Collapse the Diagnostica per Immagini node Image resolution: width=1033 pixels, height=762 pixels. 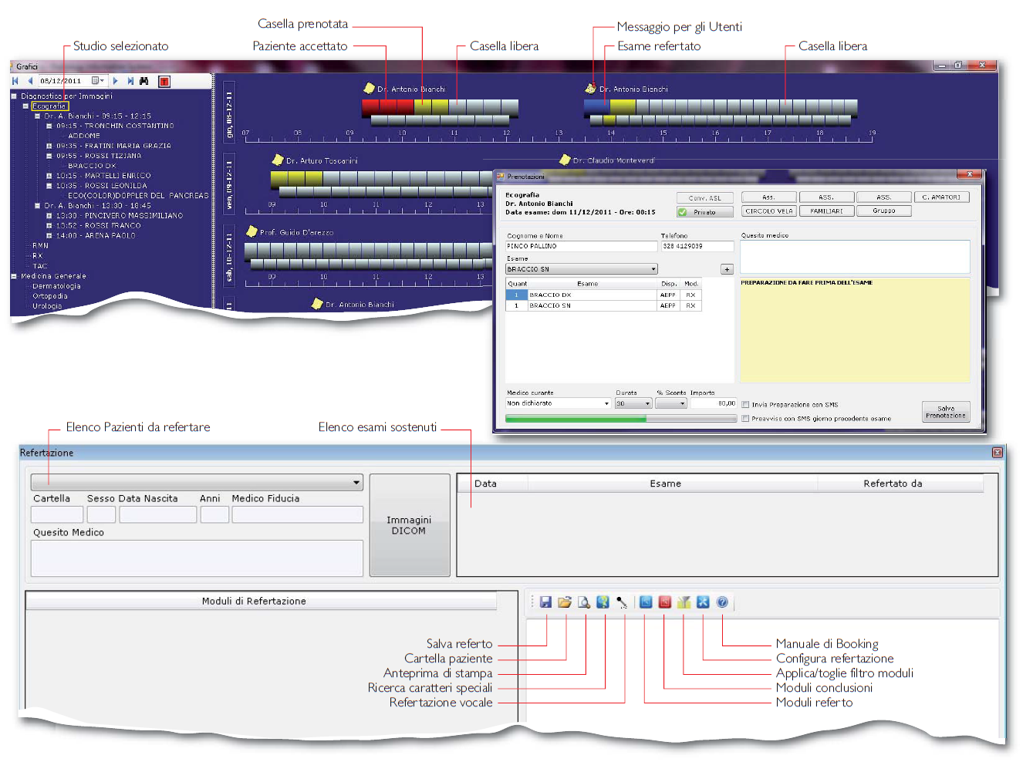click(x=14, y=96)
